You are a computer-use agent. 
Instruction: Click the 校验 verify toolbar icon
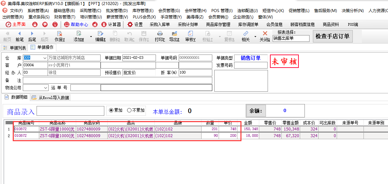click(208, 36)
